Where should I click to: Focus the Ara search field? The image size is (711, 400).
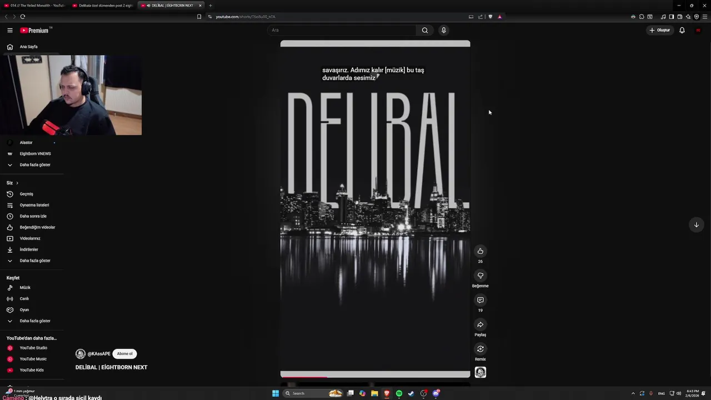(342, 31)
